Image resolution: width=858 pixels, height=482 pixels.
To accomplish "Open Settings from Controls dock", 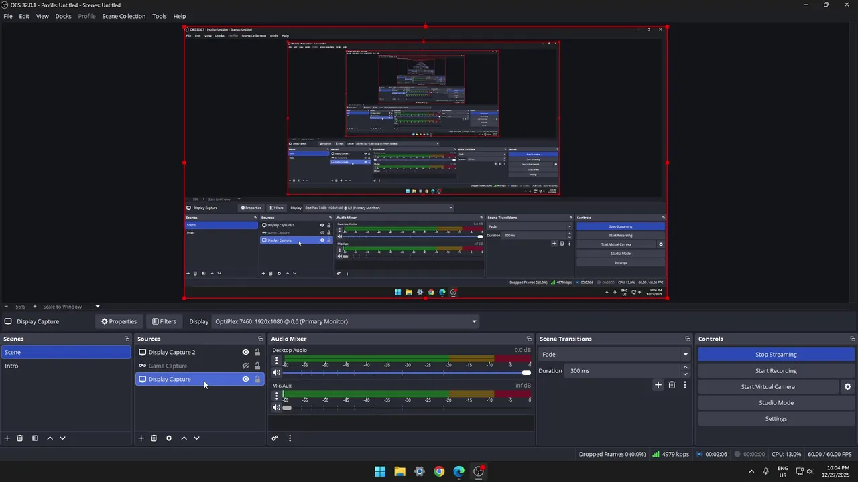I will point(776,419).
